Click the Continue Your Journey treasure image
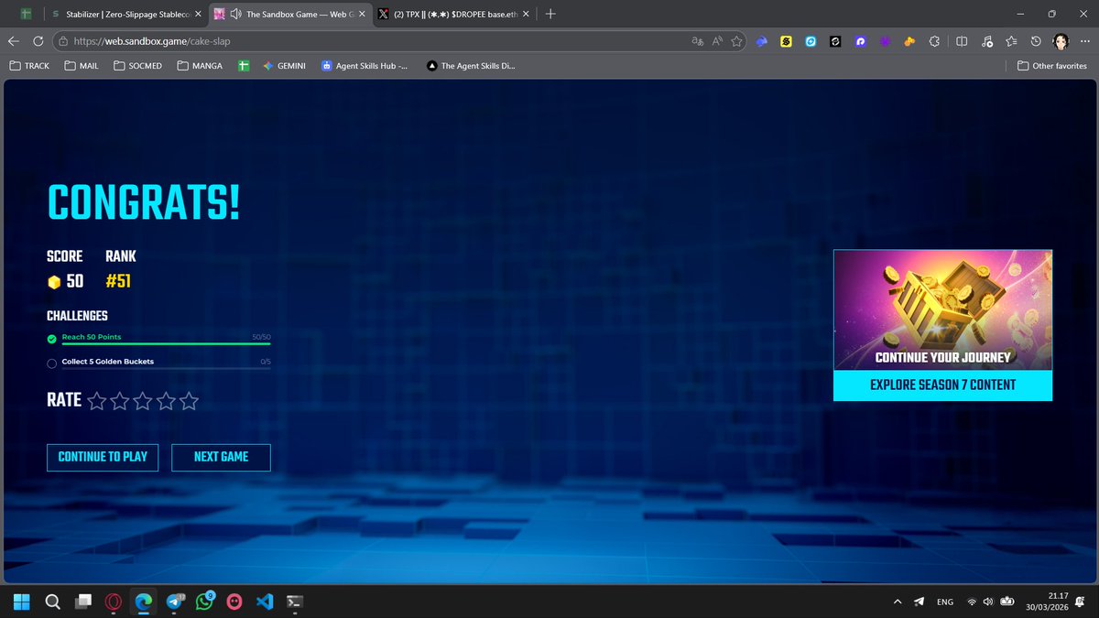The image size is (1099, 618). [x=942, y=309]
